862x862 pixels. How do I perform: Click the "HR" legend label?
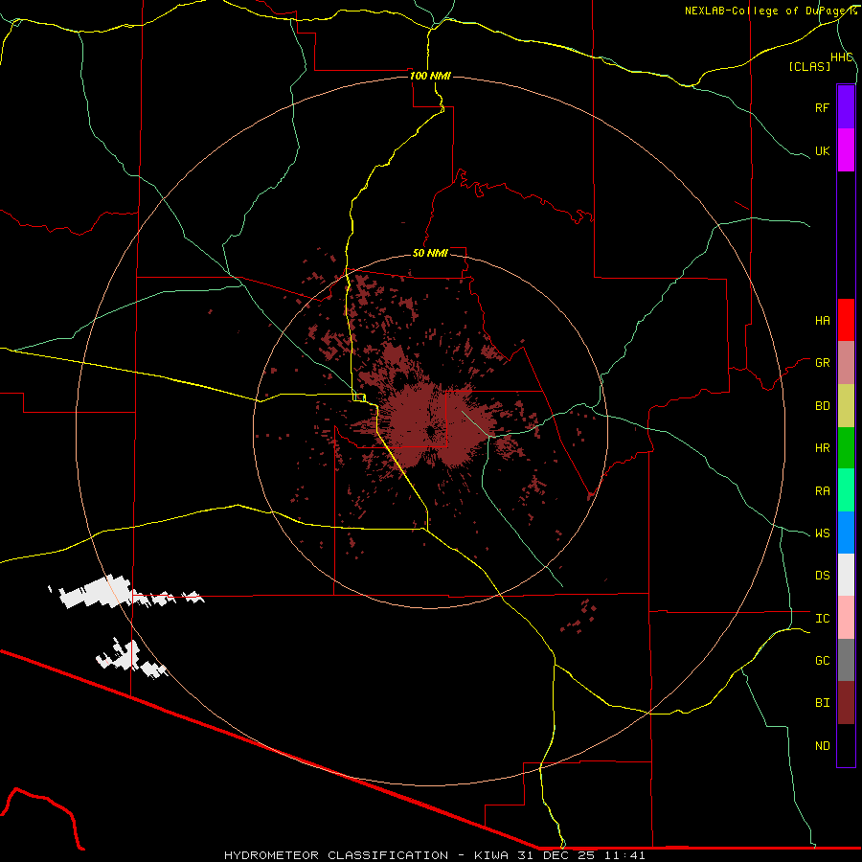pos(822,448)
